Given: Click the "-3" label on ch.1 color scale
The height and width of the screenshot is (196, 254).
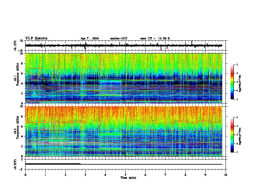Looking at the screenshot, I should click(236, 64).
